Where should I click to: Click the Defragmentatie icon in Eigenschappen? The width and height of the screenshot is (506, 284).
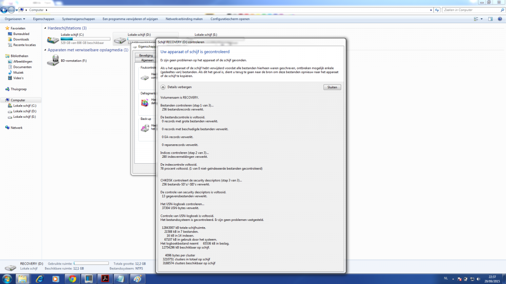[145, 102]
